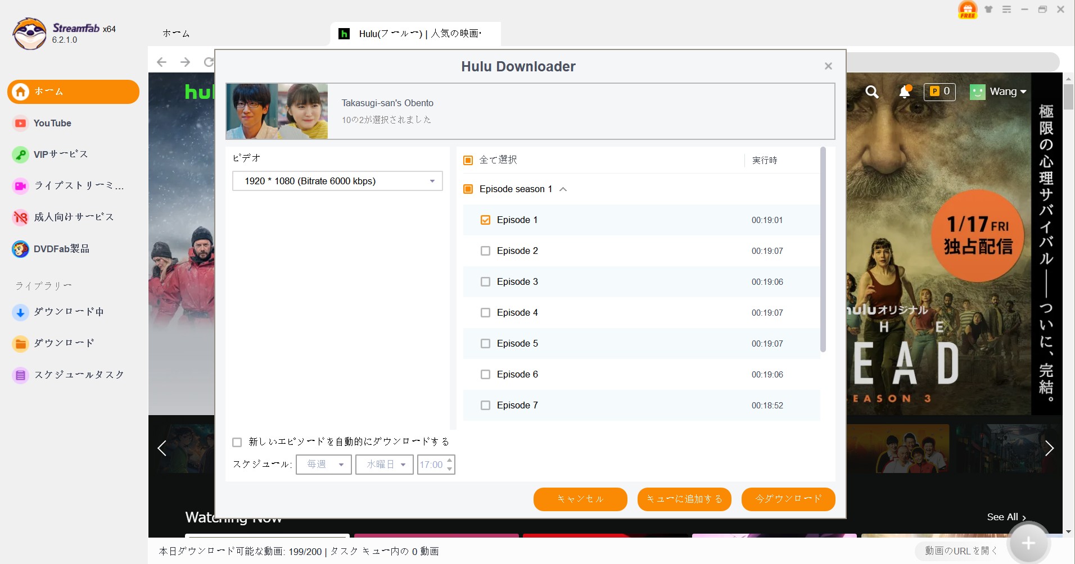Move carousel to next with right arrow
The width and height of the screenshot is (1075, 564).
coord(1049,448)
